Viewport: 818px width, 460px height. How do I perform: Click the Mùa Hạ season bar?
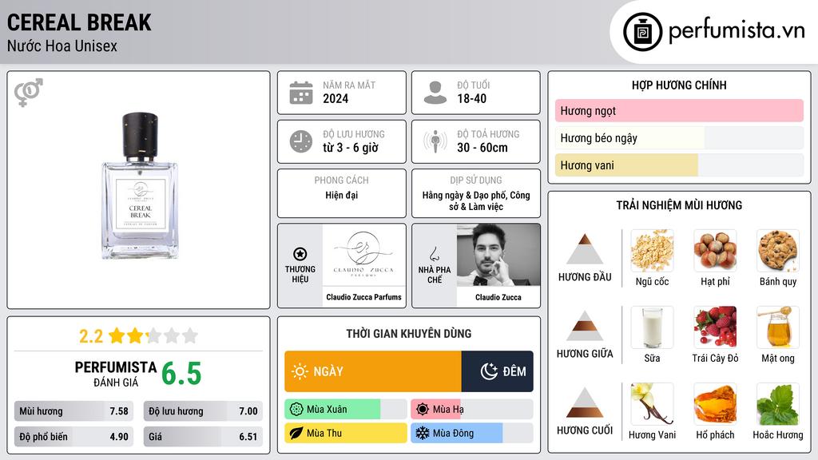click(471, 410)
